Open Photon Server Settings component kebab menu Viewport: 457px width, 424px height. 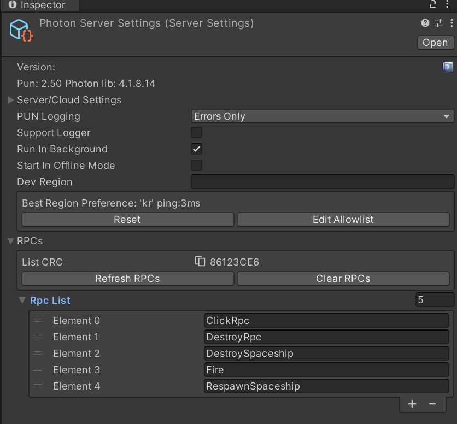452,23
